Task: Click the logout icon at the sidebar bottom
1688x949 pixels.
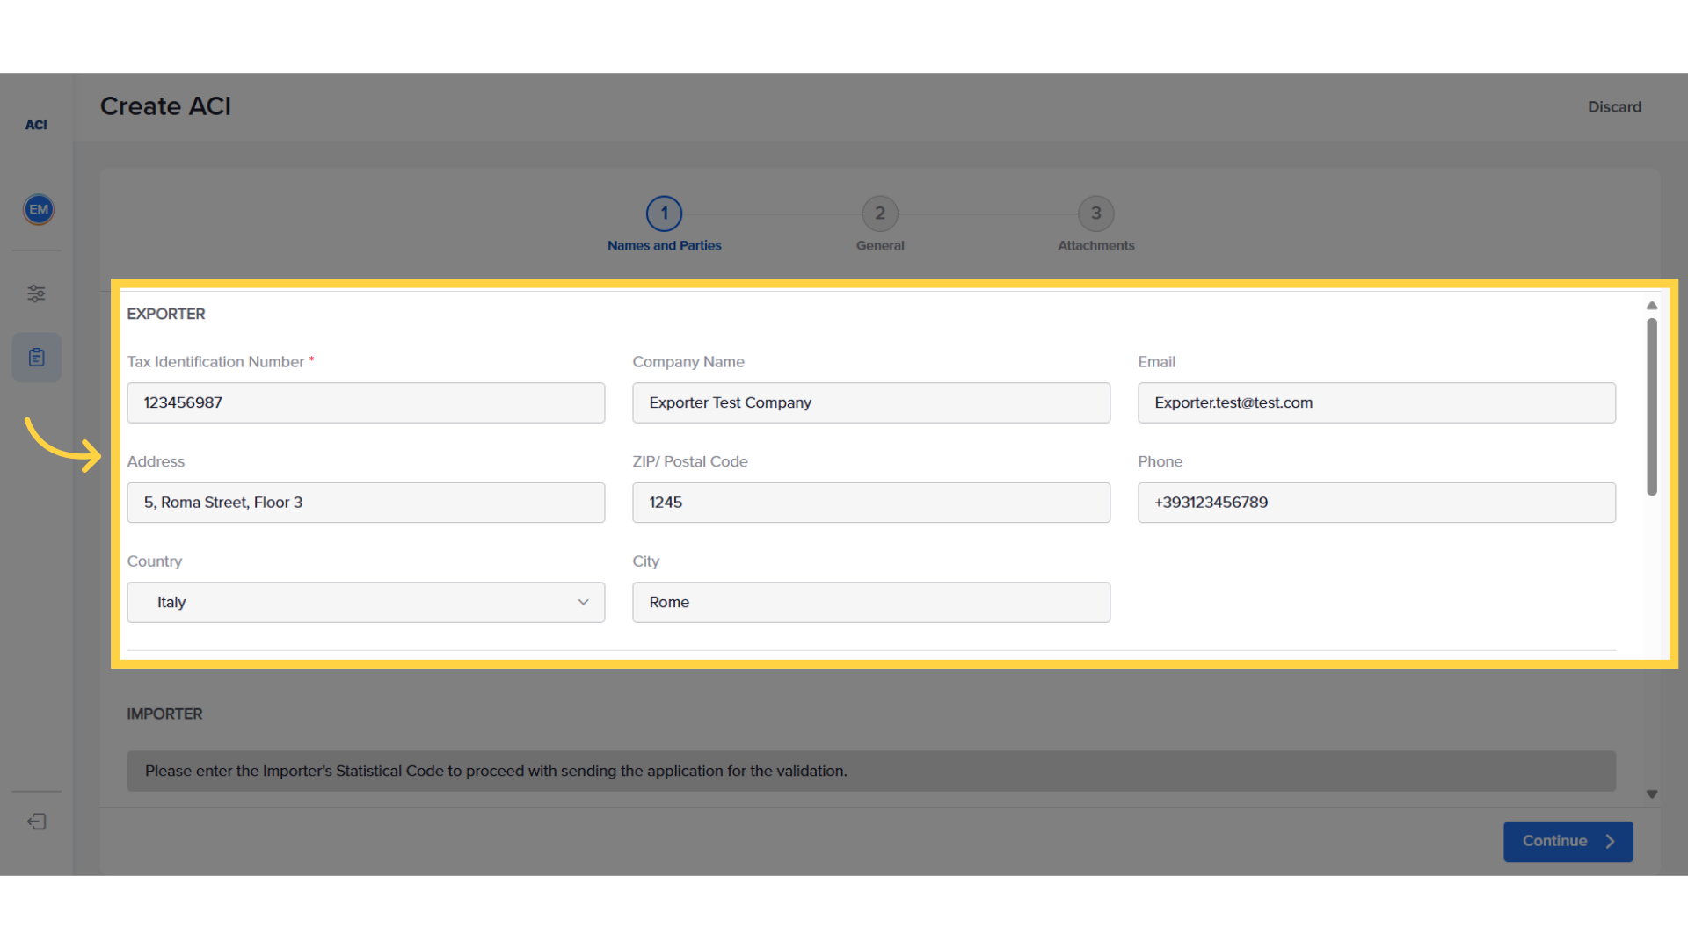Action: point(36,821)
